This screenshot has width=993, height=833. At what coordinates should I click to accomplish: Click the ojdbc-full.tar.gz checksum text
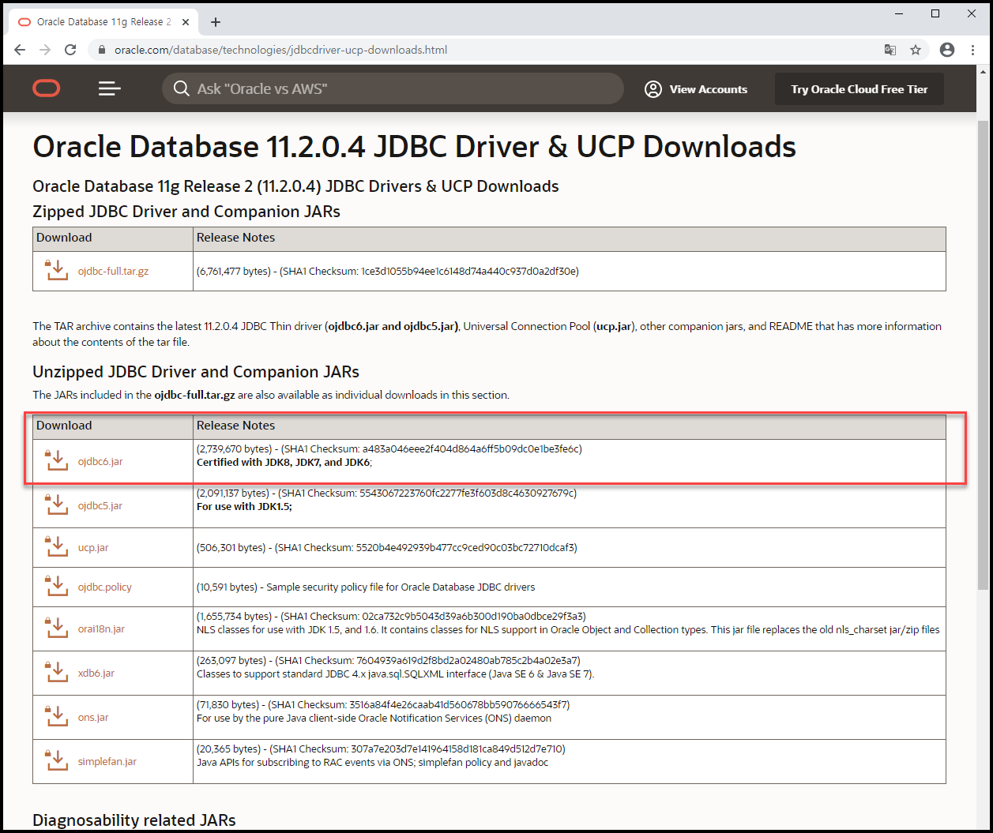click(388, 271)
